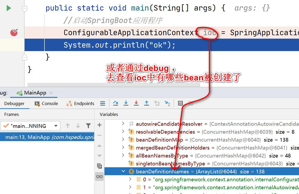299x194 pixels.
Task: Open the Endpoints tab
Action: click(x=80, y=103)
